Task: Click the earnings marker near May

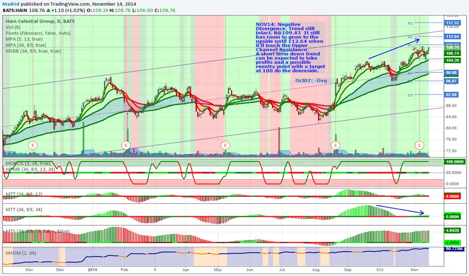Action: click(x=225, y=146)
